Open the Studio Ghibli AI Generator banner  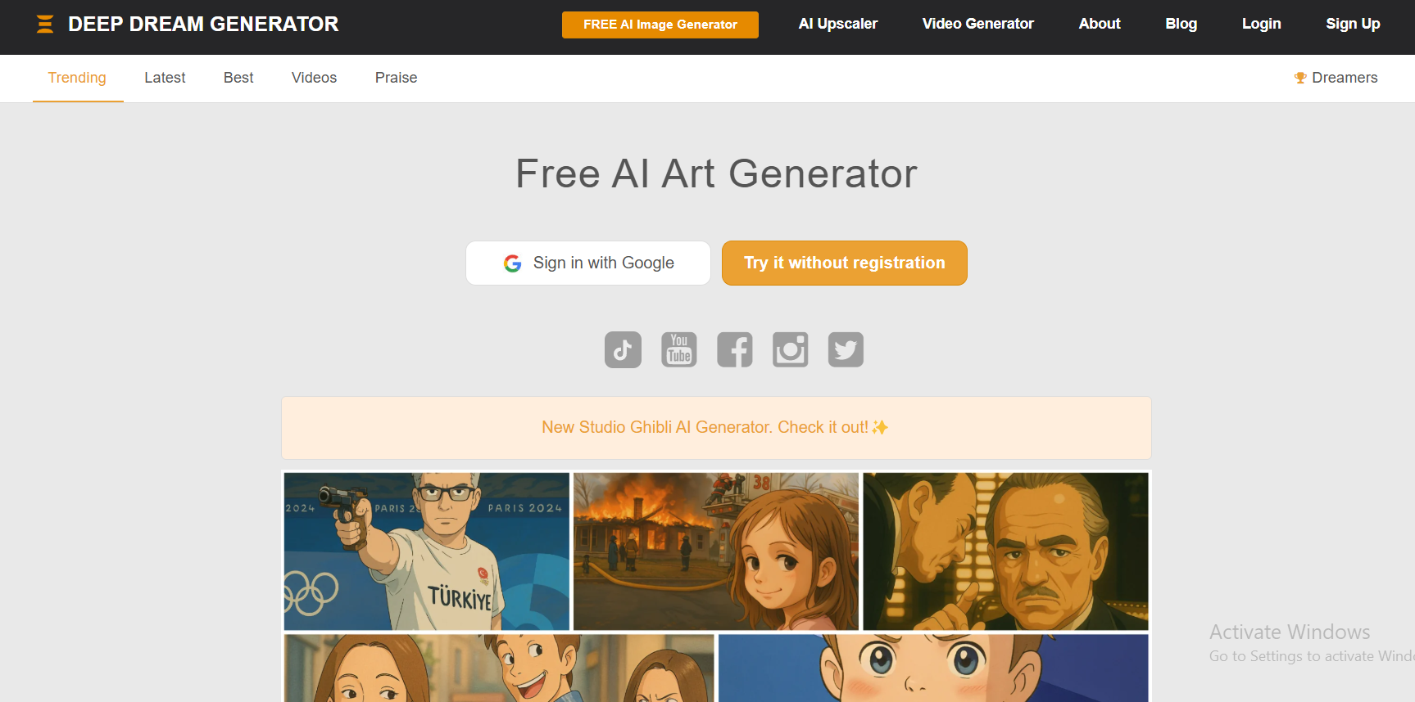pos(716,428)
